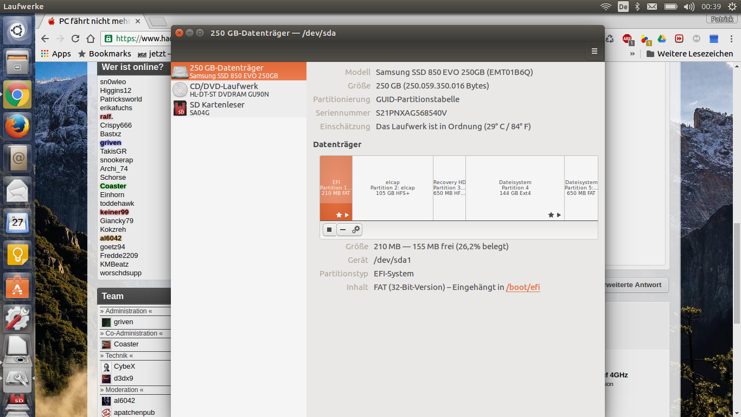This screenshot has height=417, width=741.
Task: Click Chrome's back arrow button
Action: [45, 39]
